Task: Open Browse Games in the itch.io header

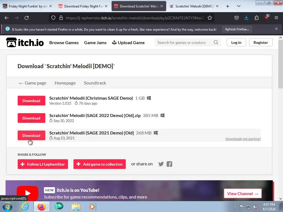Action: pyautogui.click(x=64, y=43)
